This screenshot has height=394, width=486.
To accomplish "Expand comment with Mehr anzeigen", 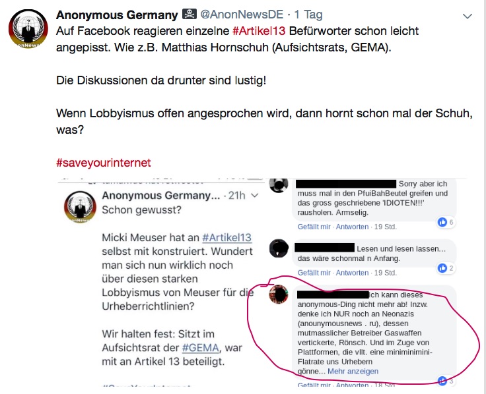I will pyautogui.click(x=353, y=371).
